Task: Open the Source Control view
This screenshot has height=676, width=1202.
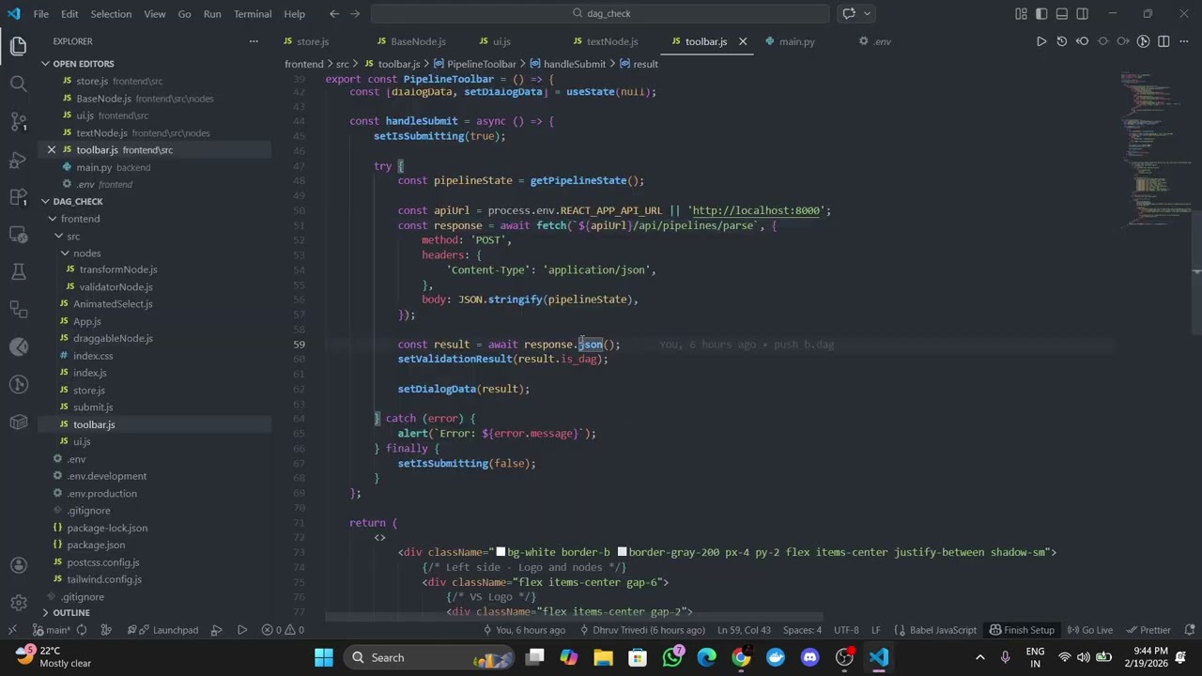Action: (x=18, y=121)
